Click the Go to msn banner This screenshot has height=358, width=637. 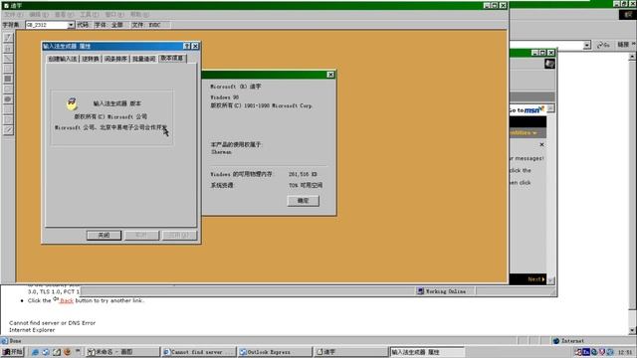[527, 110]
